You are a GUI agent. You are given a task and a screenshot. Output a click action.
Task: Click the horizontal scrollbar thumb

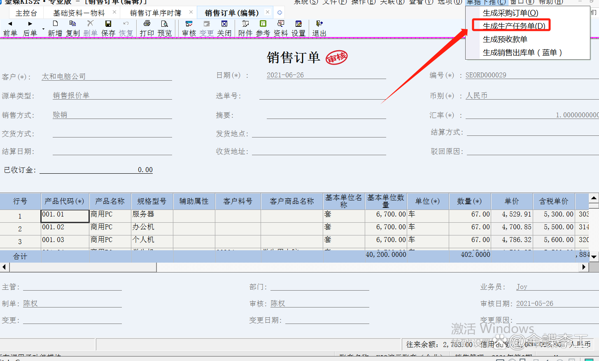coord(83,267)
